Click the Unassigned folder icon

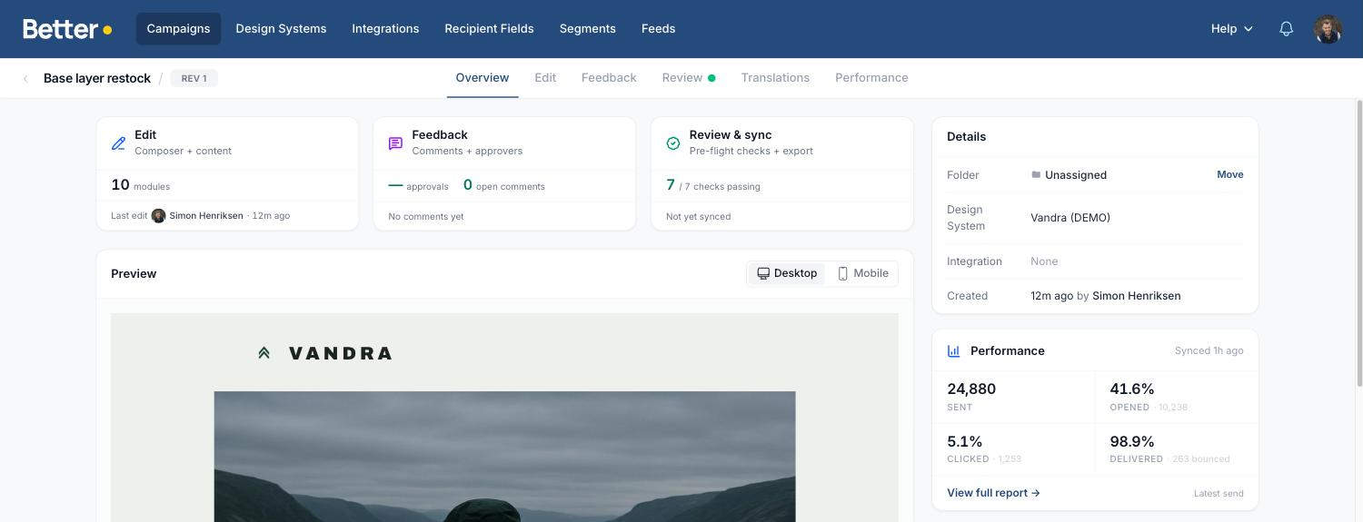[x=1036, y=174]
